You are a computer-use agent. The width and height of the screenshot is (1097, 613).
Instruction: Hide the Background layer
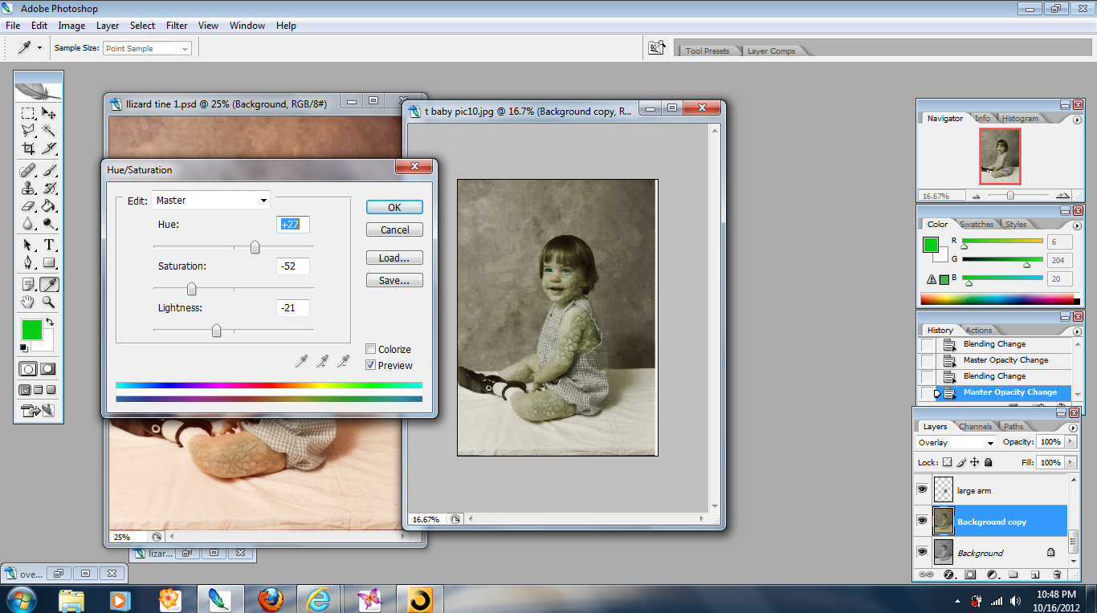point(922,552)
